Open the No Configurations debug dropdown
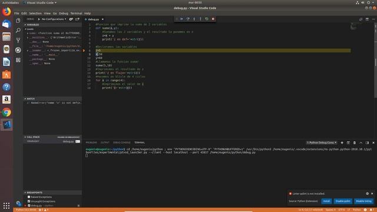377x212 pixels. [54, 19]
